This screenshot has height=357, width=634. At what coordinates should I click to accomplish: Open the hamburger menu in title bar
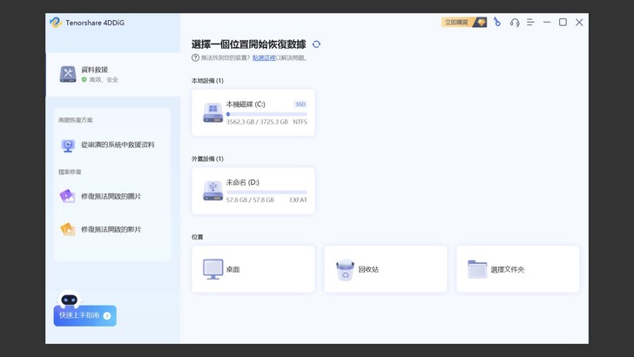click(530, 22)
